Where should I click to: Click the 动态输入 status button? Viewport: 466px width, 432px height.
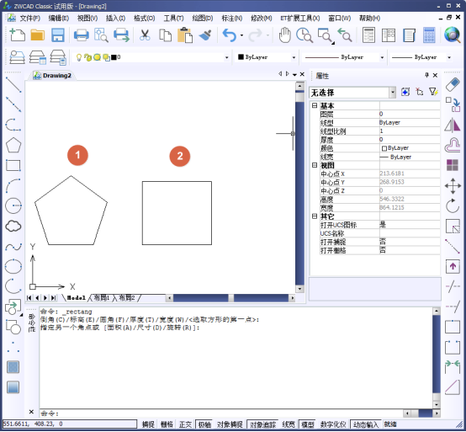click(x=365, y=424)
